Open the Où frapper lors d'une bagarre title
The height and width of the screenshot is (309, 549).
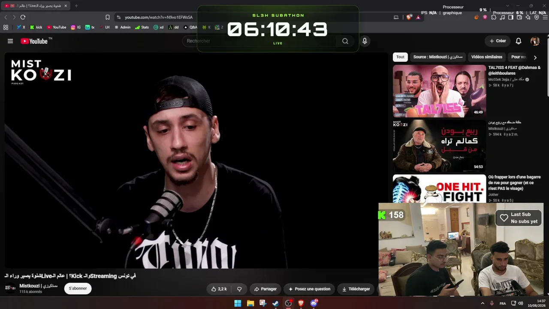pyautogui.click(x=514, y=183)
